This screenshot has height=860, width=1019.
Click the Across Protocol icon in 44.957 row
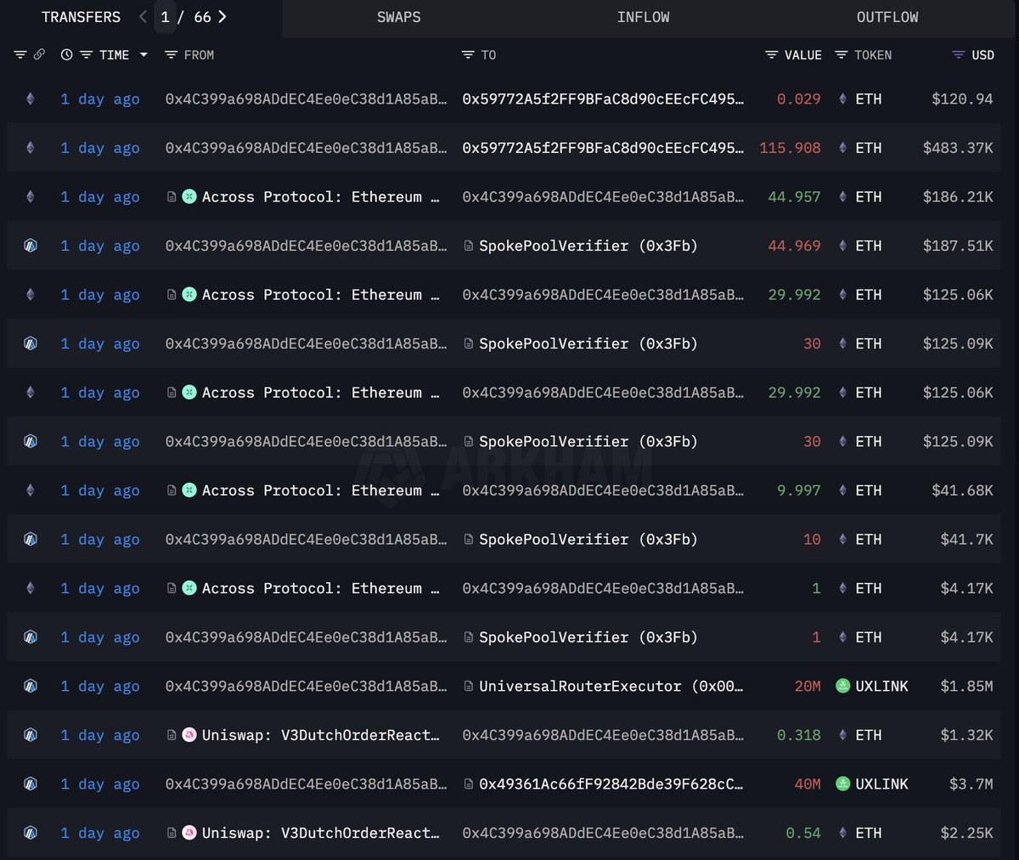[x=189, y=196]
